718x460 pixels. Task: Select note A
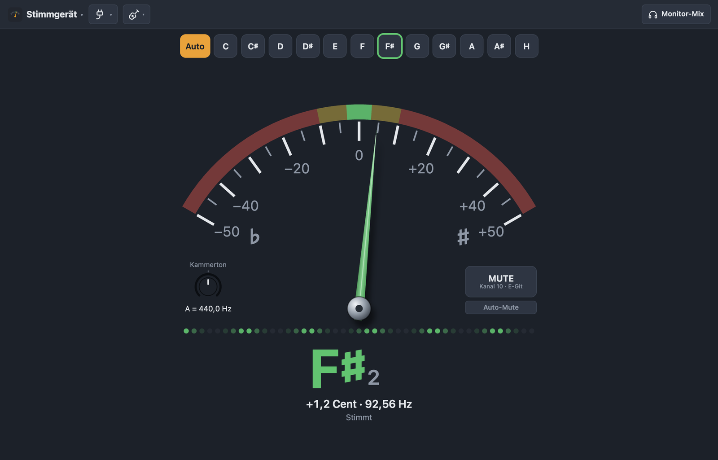click(472, 46)
